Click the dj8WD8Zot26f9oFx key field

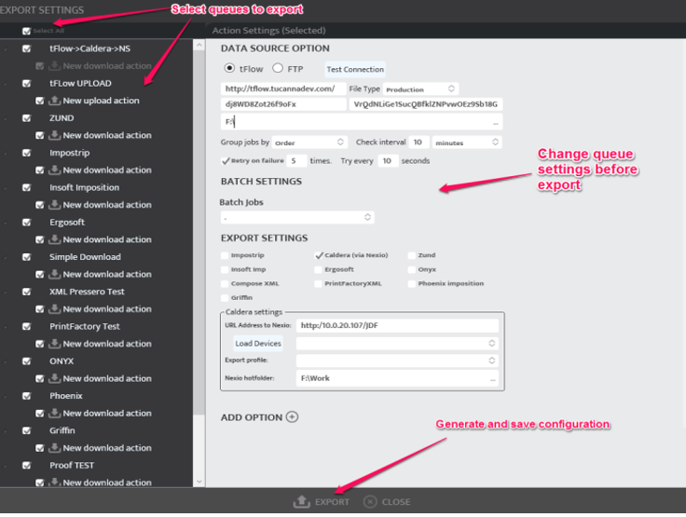(x=283, y=104)
